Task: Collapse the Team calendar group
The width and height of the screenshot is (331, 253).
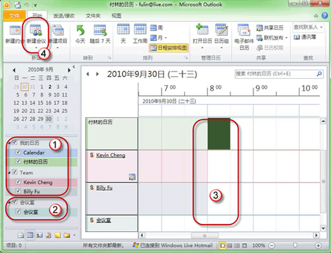Action: [9, 173]
